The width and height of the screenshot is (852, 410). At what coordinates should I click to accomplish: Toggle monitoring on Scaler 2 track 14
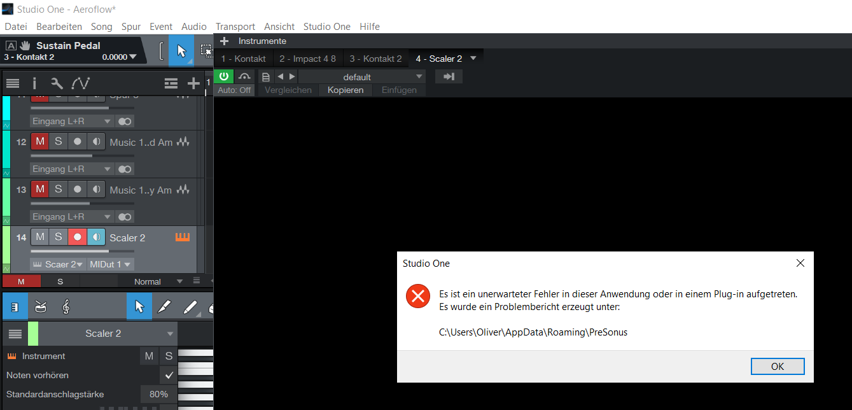coord(96,237)
